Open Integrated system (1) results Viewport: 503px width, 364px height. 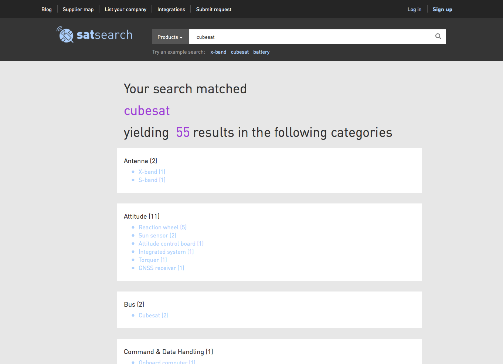(x=166, y=252)
